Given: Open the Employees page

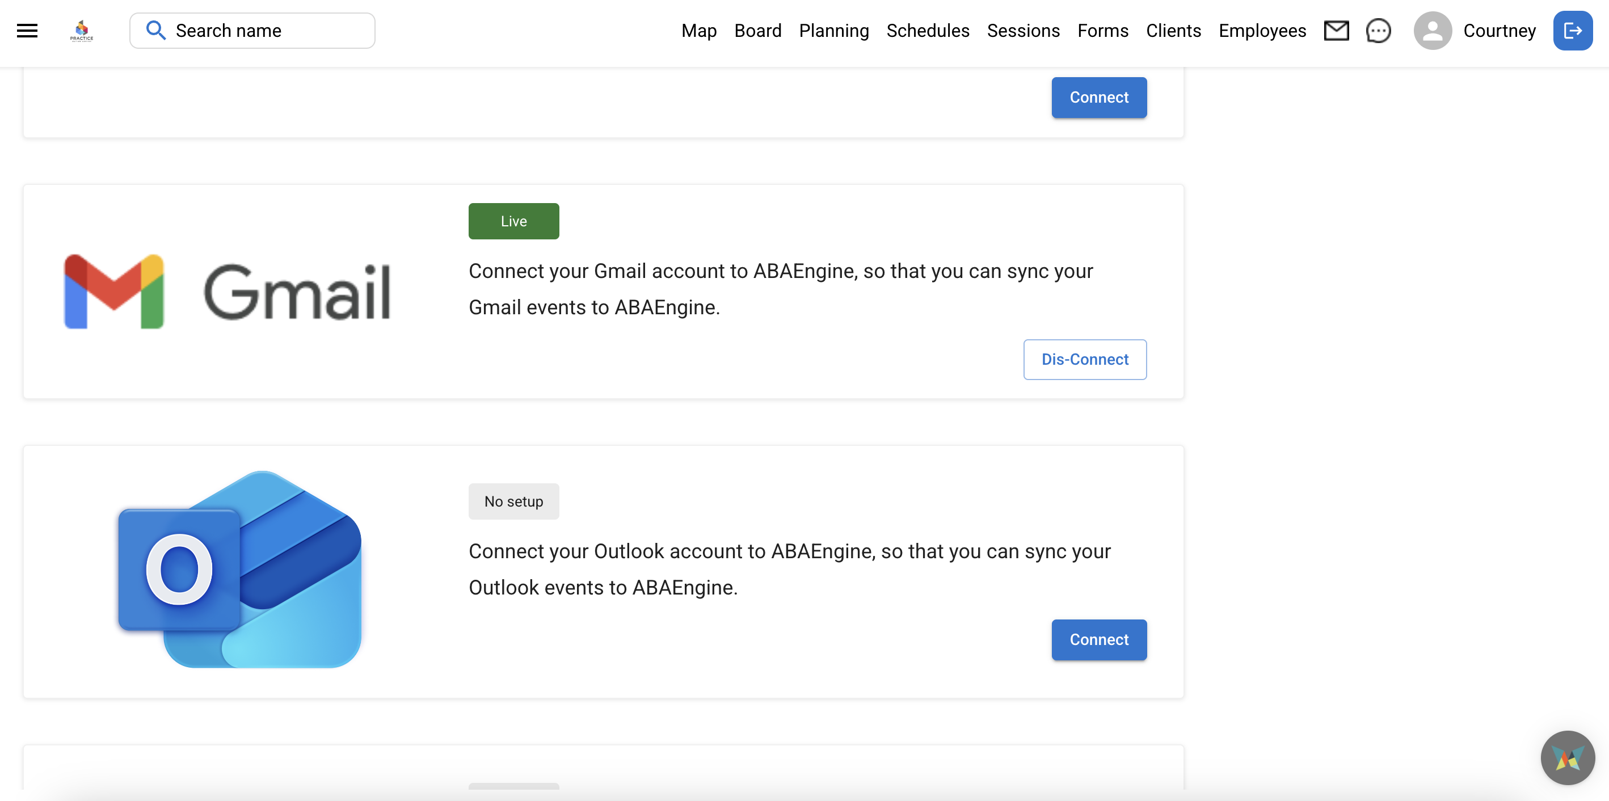Looking at the screenshot, I should click(x=1262, y=31).
